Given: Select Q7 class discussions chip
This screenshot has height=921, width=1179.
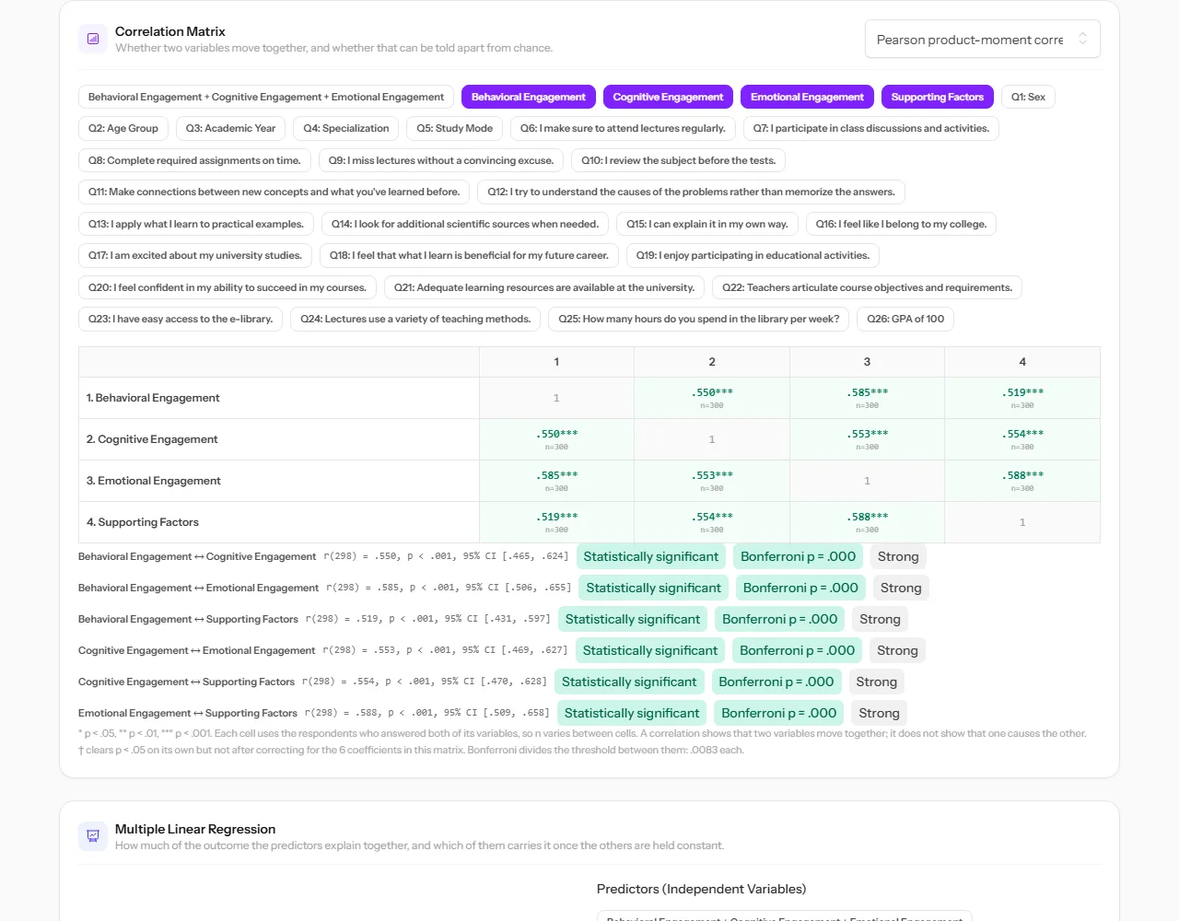Looking at the screenshot, I should 871,128.
